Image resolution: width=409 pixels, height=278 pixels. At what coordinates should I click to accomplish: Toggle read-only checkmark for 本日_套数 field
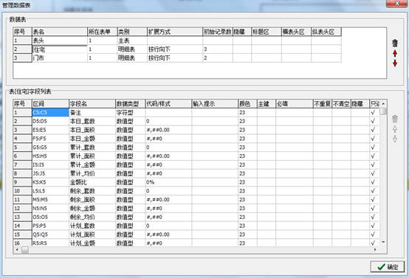click(373, 121)
